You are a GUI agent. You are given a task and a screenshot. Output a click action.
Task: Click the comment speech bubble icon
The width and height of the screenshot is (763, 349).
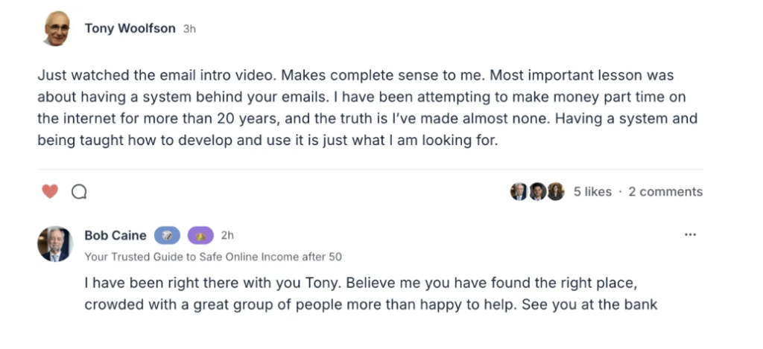(x=79, y=192)
